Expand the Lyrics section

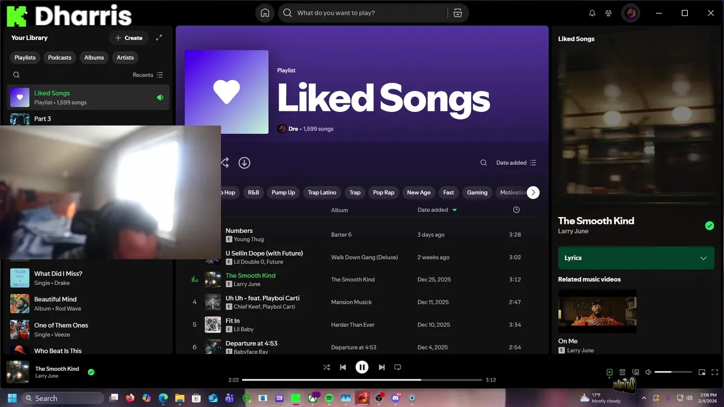pyautogui.click(x=636, y=258)
